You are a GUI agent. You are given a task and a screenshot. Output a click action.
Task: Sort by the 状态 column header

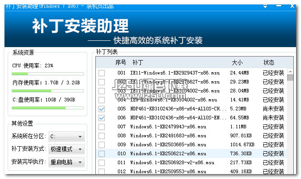269,62
